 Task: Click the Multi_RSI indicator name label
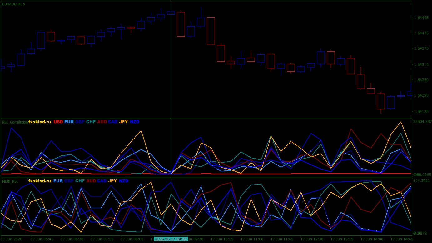(10, 181)
